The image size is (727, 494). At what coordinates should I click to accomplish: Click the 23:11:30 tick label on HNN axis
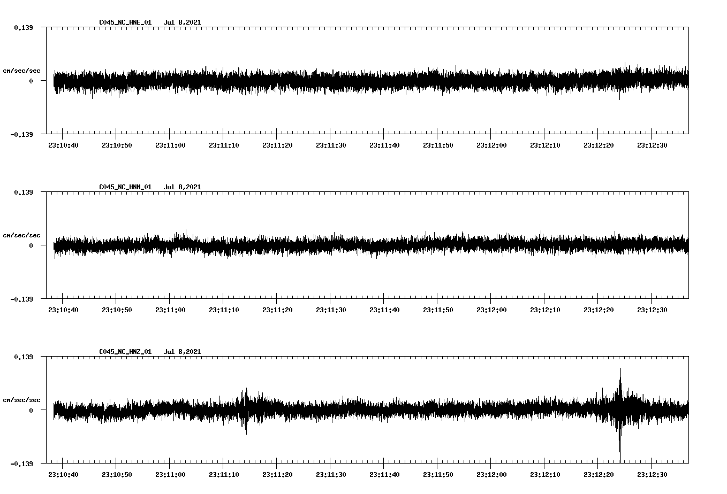point(332,308)
